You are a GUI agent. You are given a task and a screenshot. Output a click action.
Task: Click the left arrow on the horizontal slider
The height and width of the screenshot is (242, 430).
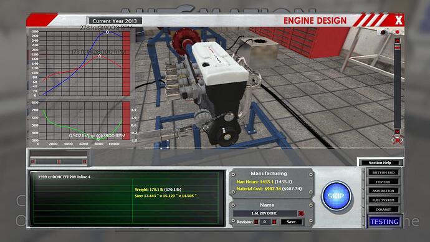pyautogui.click(x=33, y=162)
